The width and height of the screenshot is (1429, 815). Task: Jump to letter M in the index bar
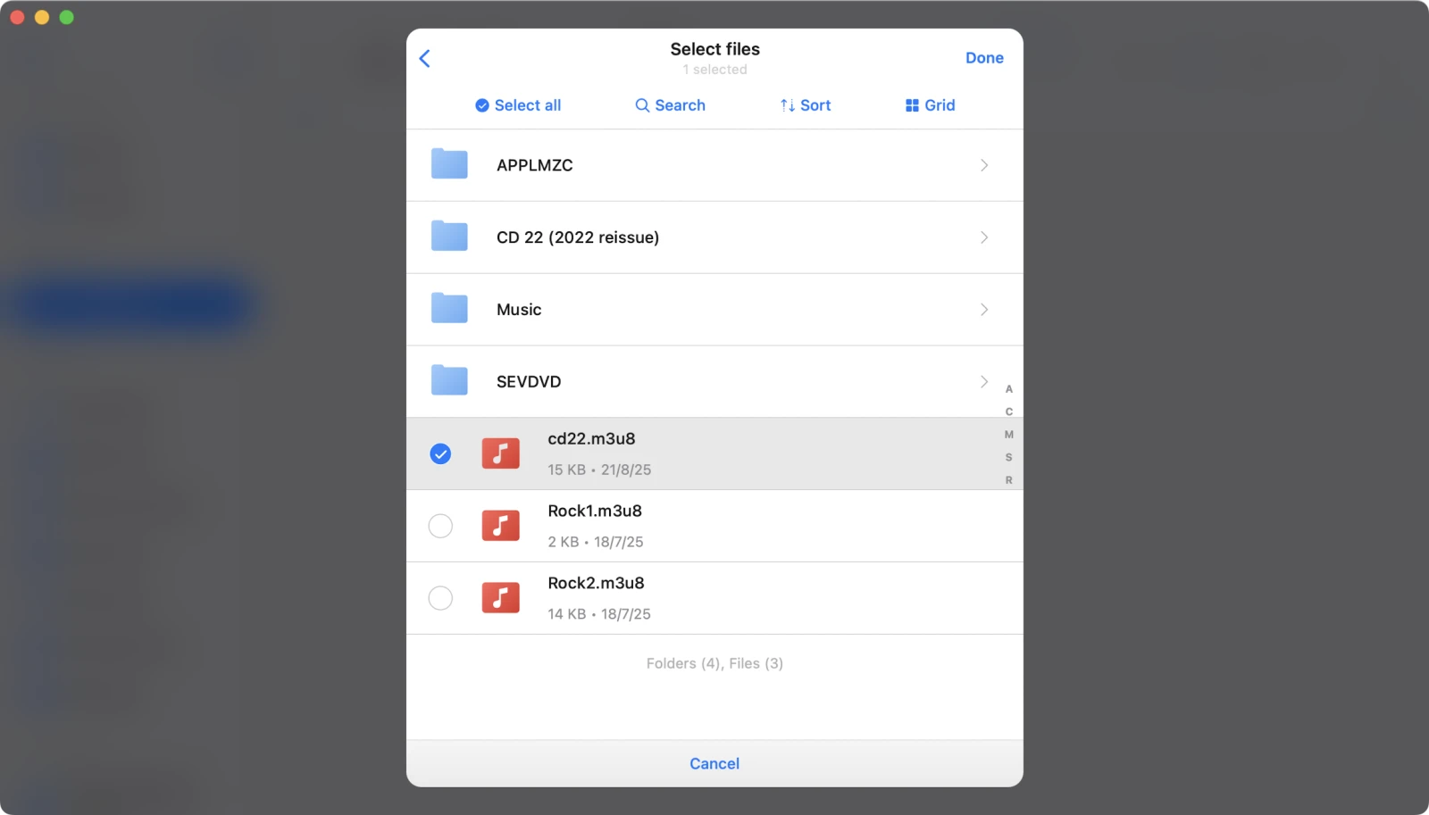(x=1009, y=435)
